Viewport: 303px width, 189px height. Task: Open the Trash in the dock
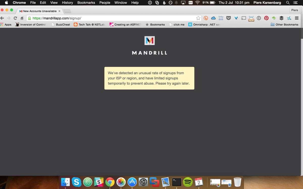237,182
